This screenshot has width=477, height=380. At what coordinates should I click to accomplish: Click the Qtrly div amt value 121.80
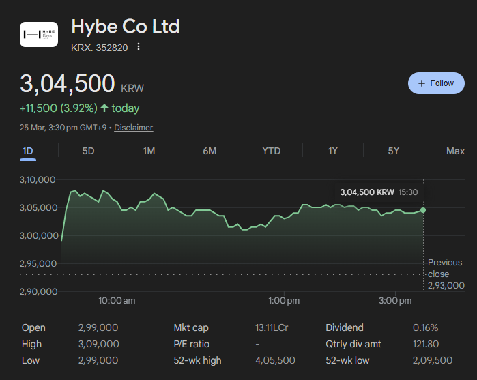click(426, 344)
